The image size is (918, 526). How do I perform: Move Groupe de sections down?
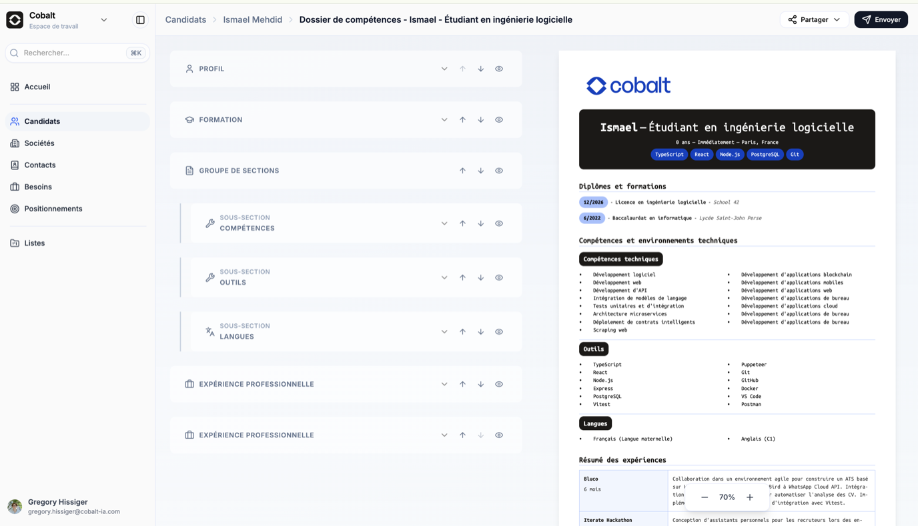point(480,171)
